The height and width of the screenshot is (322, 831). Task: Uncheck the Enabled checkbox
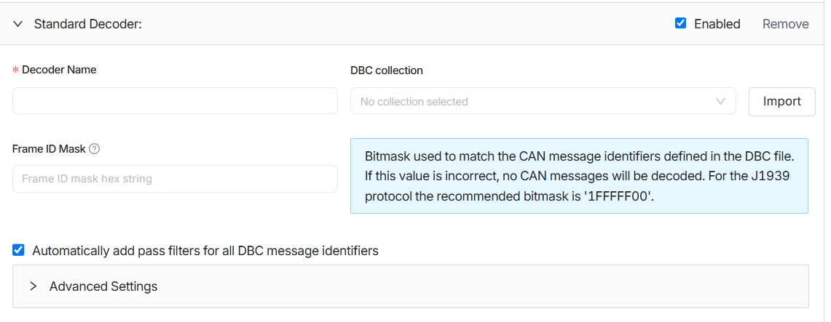[680, 23]
